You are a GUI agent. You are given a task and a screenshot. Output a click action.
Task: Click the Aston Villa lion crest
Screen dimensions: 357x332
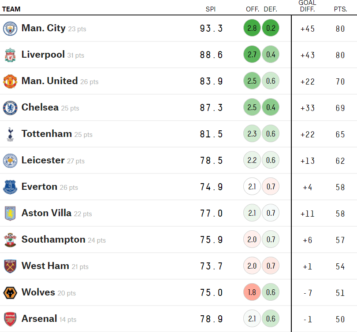[x=10, y=214]
